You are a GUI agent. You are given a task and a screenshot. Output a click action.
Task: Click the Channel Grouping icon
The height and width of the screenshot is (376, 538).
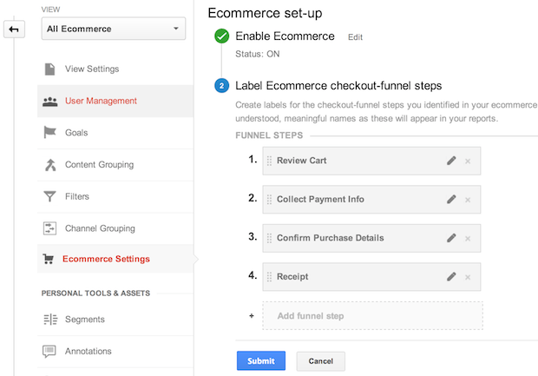coord(49,228)
